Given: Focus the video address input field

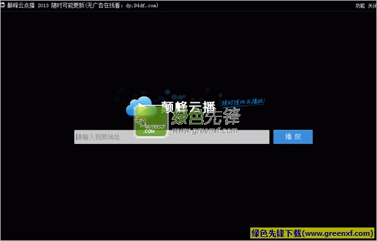Looking at the screenshot, I should coord(172,137).
